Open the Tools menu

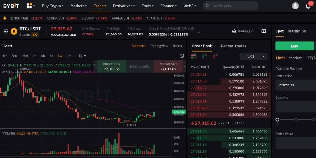tap(148, 6)
